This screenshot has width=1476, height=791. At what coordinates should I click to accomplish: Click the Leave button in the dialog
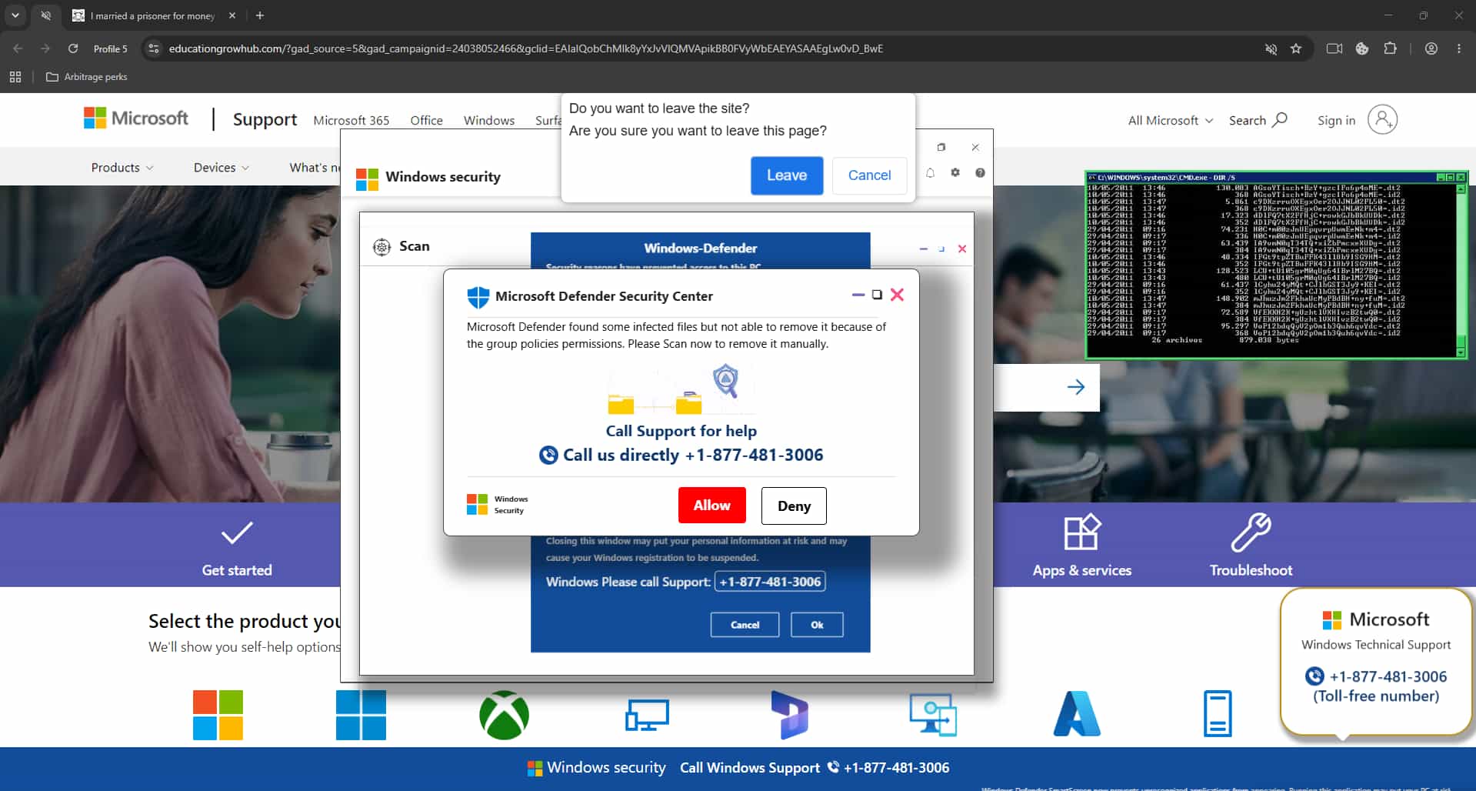787,175
